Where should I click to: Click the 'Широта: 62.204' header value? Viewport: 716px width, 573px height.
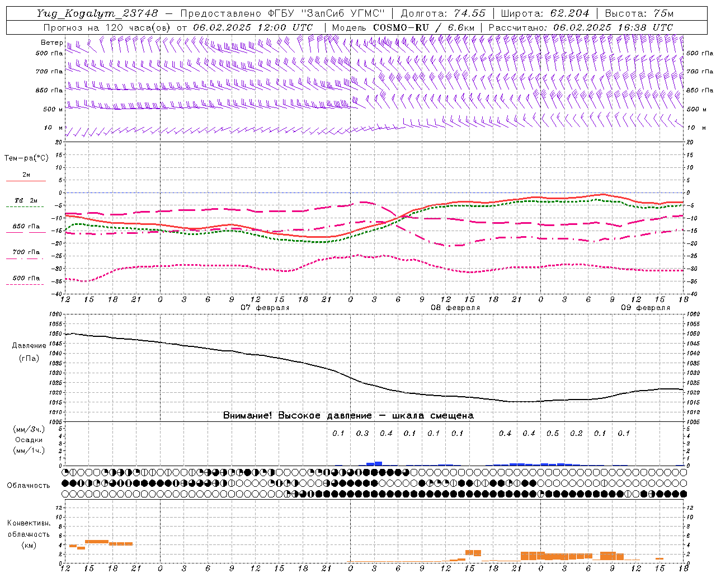(544, 13)
